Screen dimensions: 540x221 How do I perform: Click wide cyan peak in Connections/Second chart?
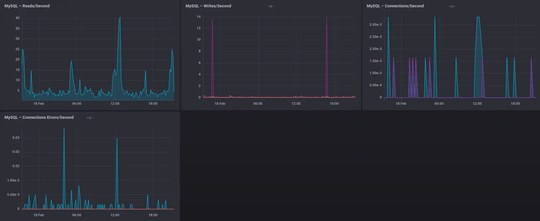tap(478, 18)
